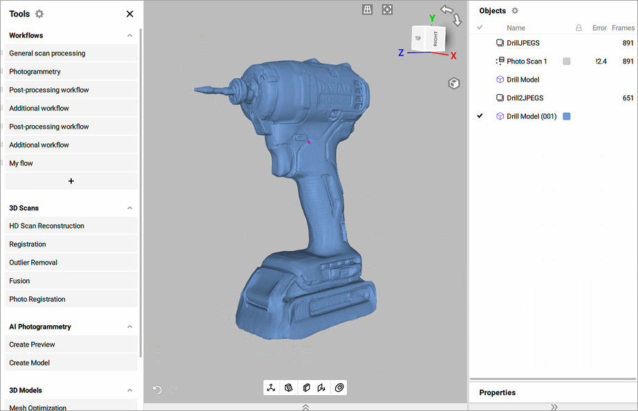638x411 pixels.
Task: Click the Create Model button
Action: (71, 363)
